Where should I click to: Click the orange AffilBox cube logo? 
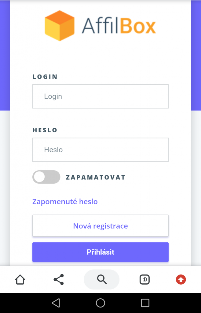click(60, 26)
